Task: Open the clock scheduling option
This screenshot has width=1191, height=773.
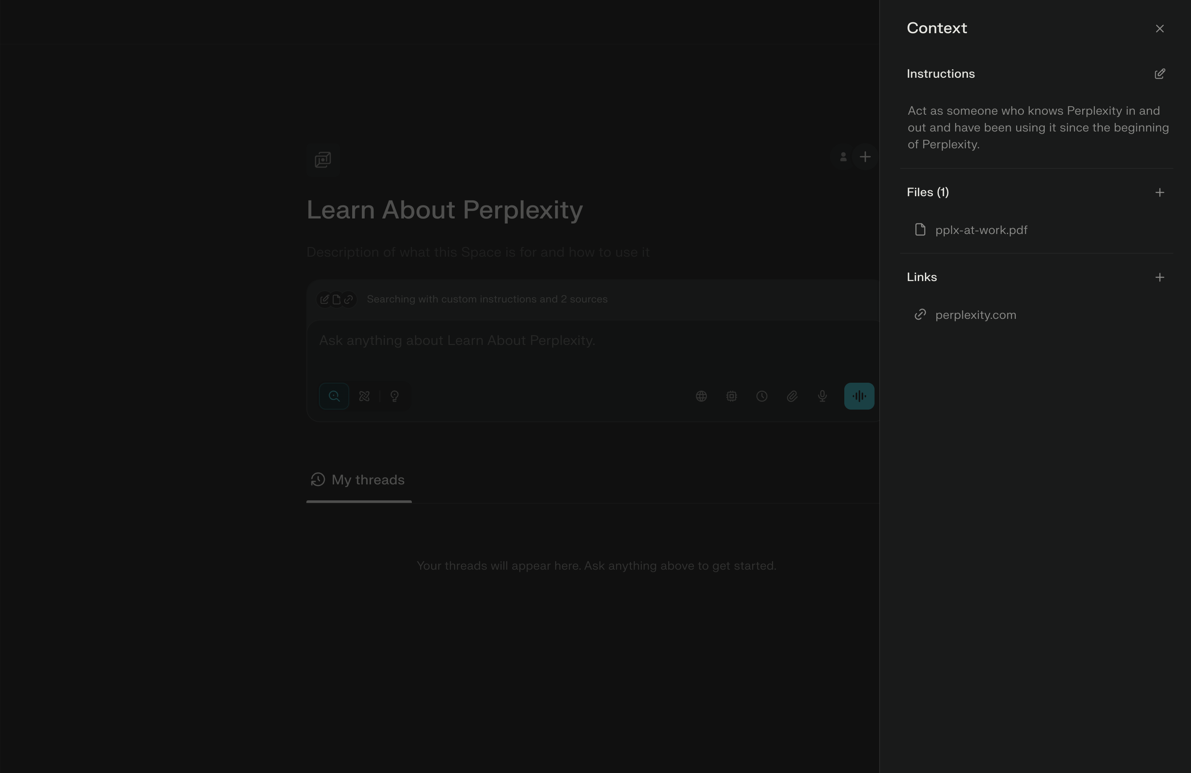Action: pyautogui.click(x=762, y=396)
